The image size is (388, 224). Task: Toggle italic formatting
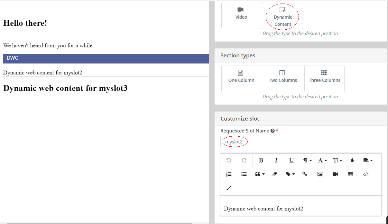pos(276,160)
